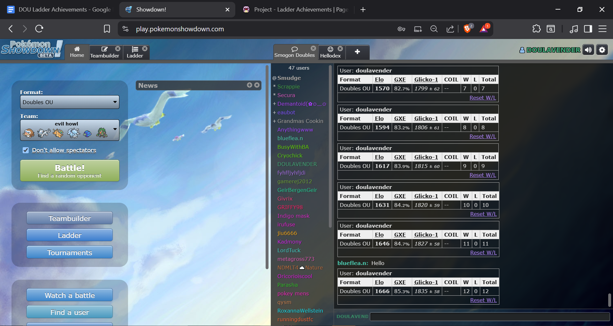Open user Smudge in the user list
This screenshot has height=326, width=613.
[x=289, y=78]
